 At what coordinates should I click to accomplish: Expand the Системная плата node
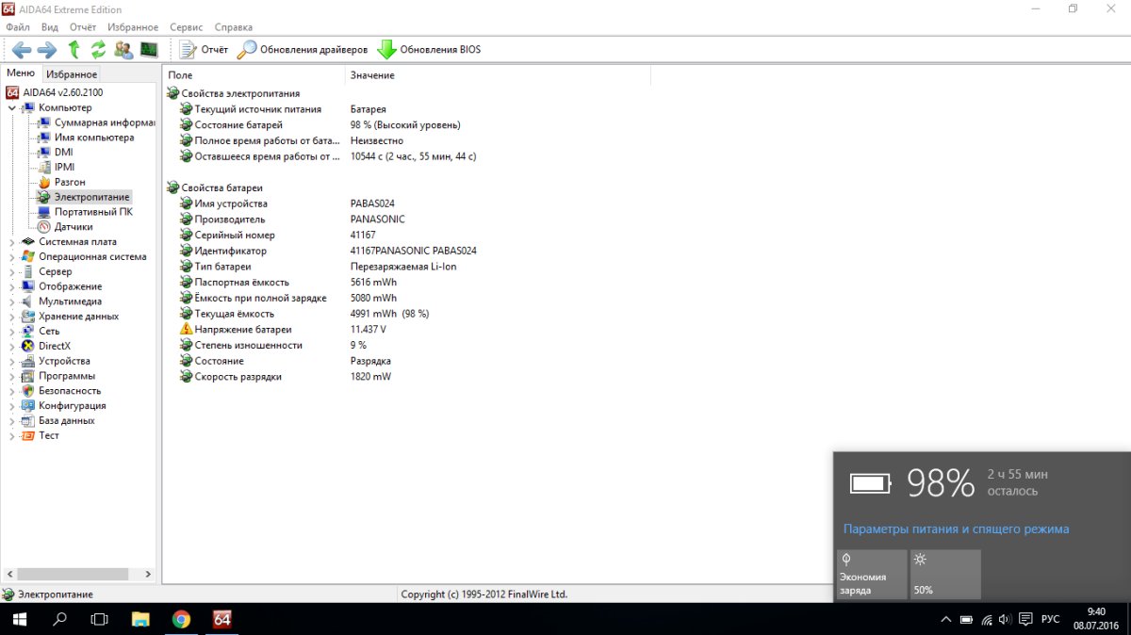click(x=12, y=241)
